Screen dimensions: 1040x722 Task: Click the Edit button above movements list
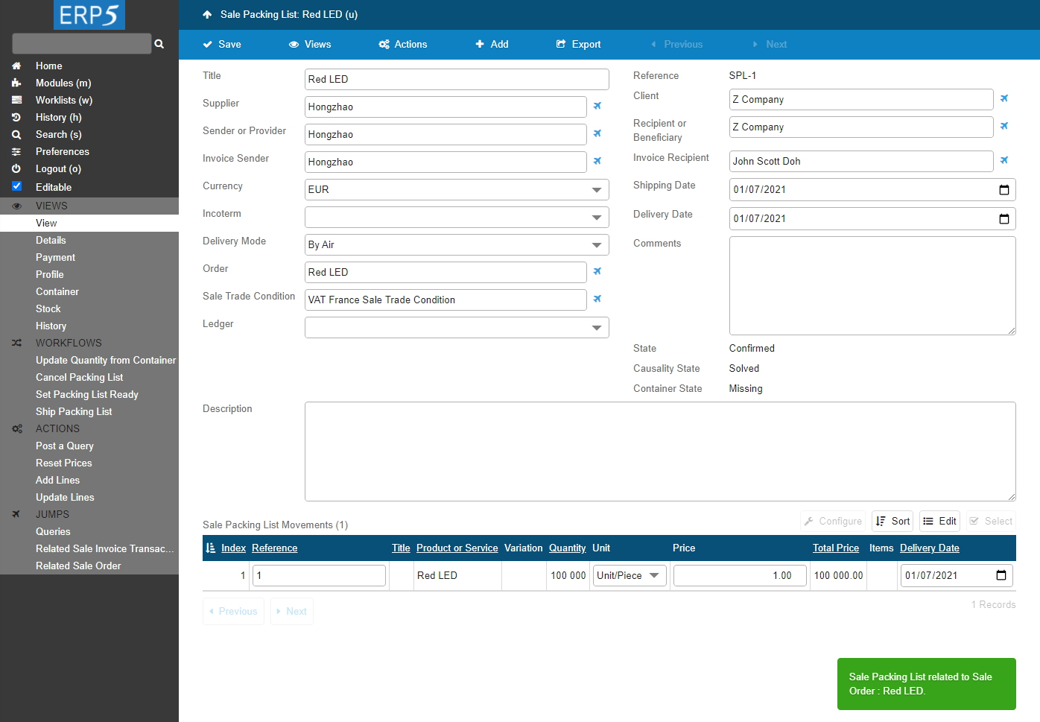939,521
